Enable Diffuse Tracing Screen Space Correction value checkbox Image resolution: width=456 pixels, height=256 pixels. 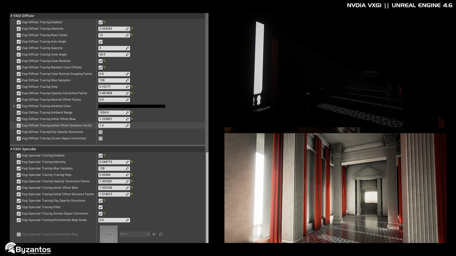(100, 138)
